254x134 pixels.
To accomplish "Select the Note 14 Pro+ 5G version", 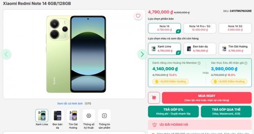I will pos(200,28).
